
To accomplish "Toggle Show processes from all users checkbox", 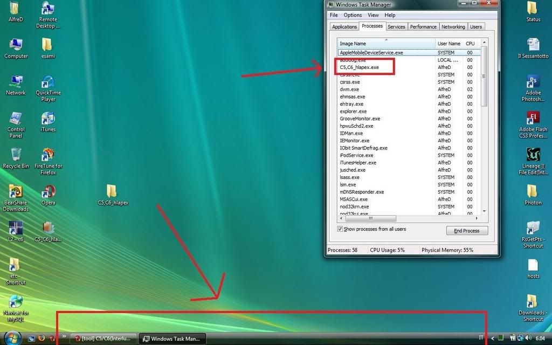I will 340,229.
